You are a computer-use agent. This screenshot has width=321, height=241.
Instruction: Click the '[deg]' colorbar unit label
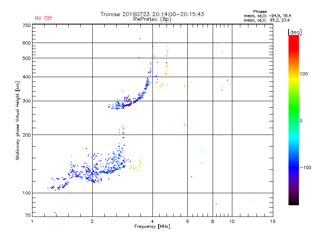pyautogui.click(x=295, y=32)
